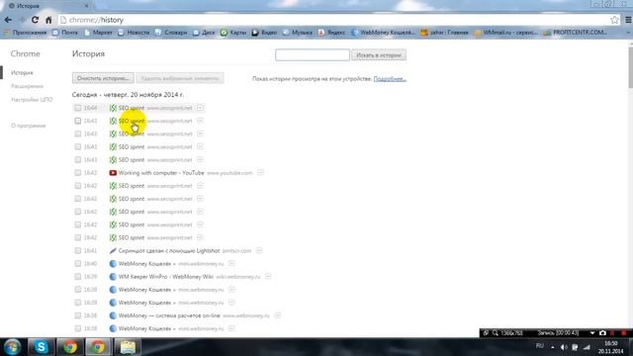Click the Очистить историю button
Screen dimensions: 633x356
point(103,78)
